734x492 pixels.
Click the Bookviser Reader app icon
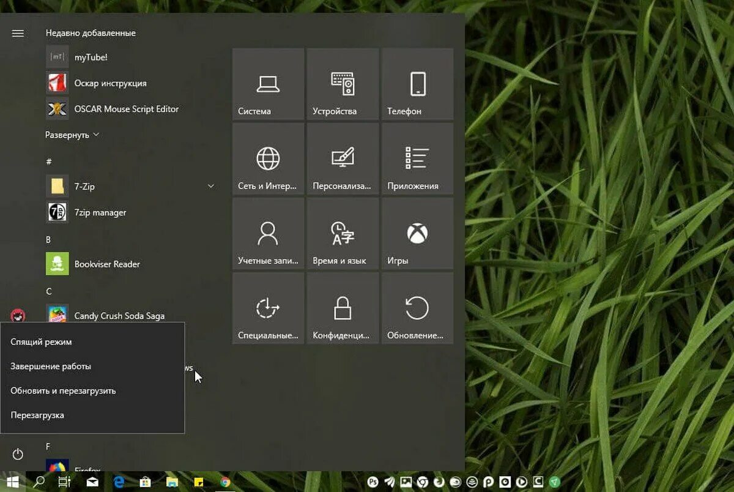57,264
